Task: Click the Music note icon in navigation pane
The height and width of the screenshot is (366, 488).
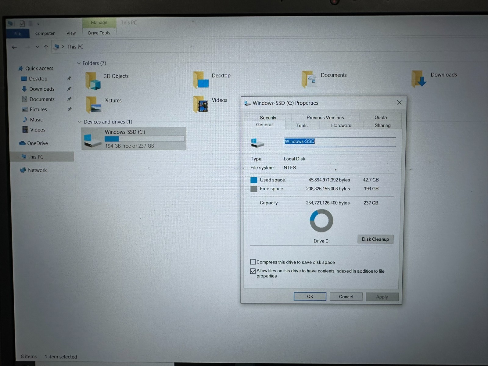Action: (25, 119)
